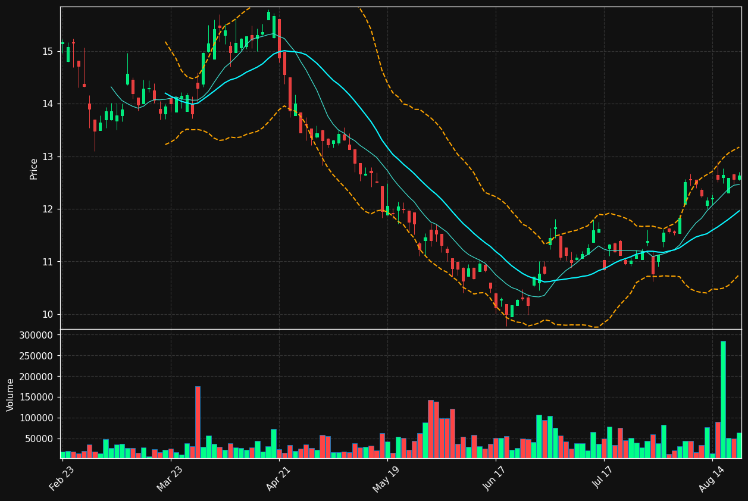
Task: Click the 'Feb 23' date label
Action: (x=62, y=478)
